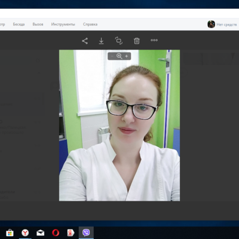239x239 pixels.
Task: Zoom in with the plus button
Action: click(x=126, y=56)
